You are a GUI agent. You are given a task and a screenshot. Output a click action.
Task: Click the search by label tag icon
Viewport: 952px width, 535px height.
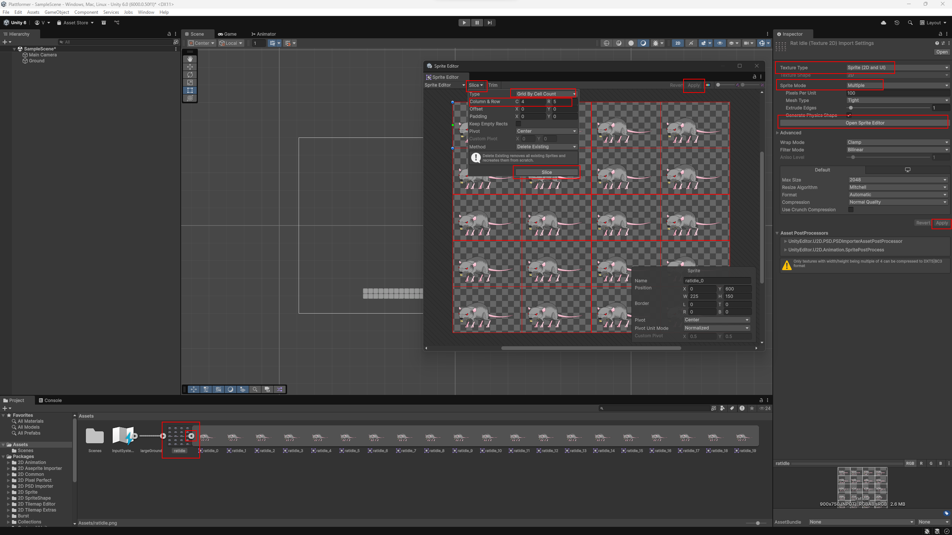[732, 408]
